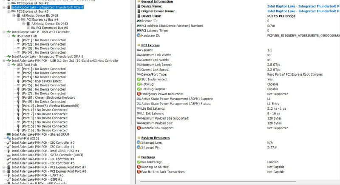Click the first ASMedia Device ID 2463 chip icon
This screenshot has height=185, width=340.
19,16
